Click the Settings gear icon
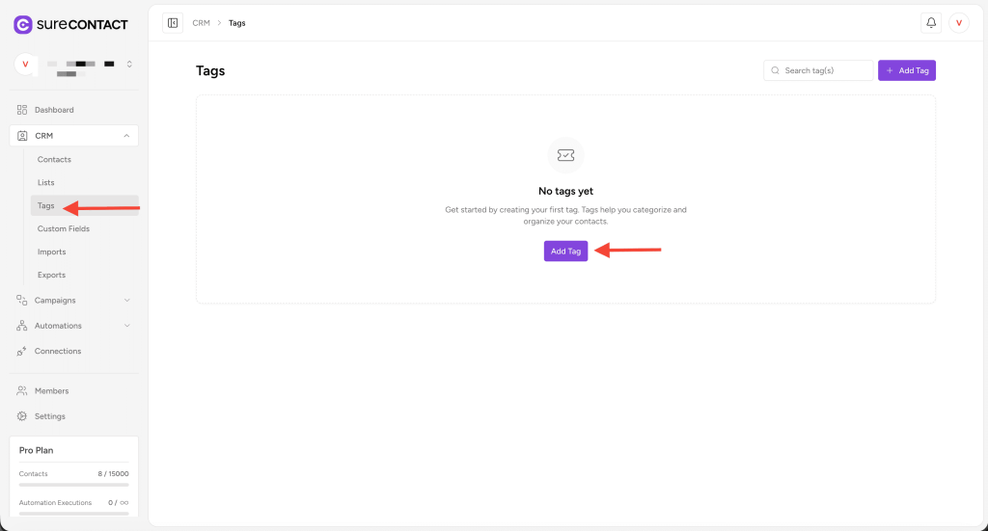The image size is (988, 531). click(x=22, y=416)
